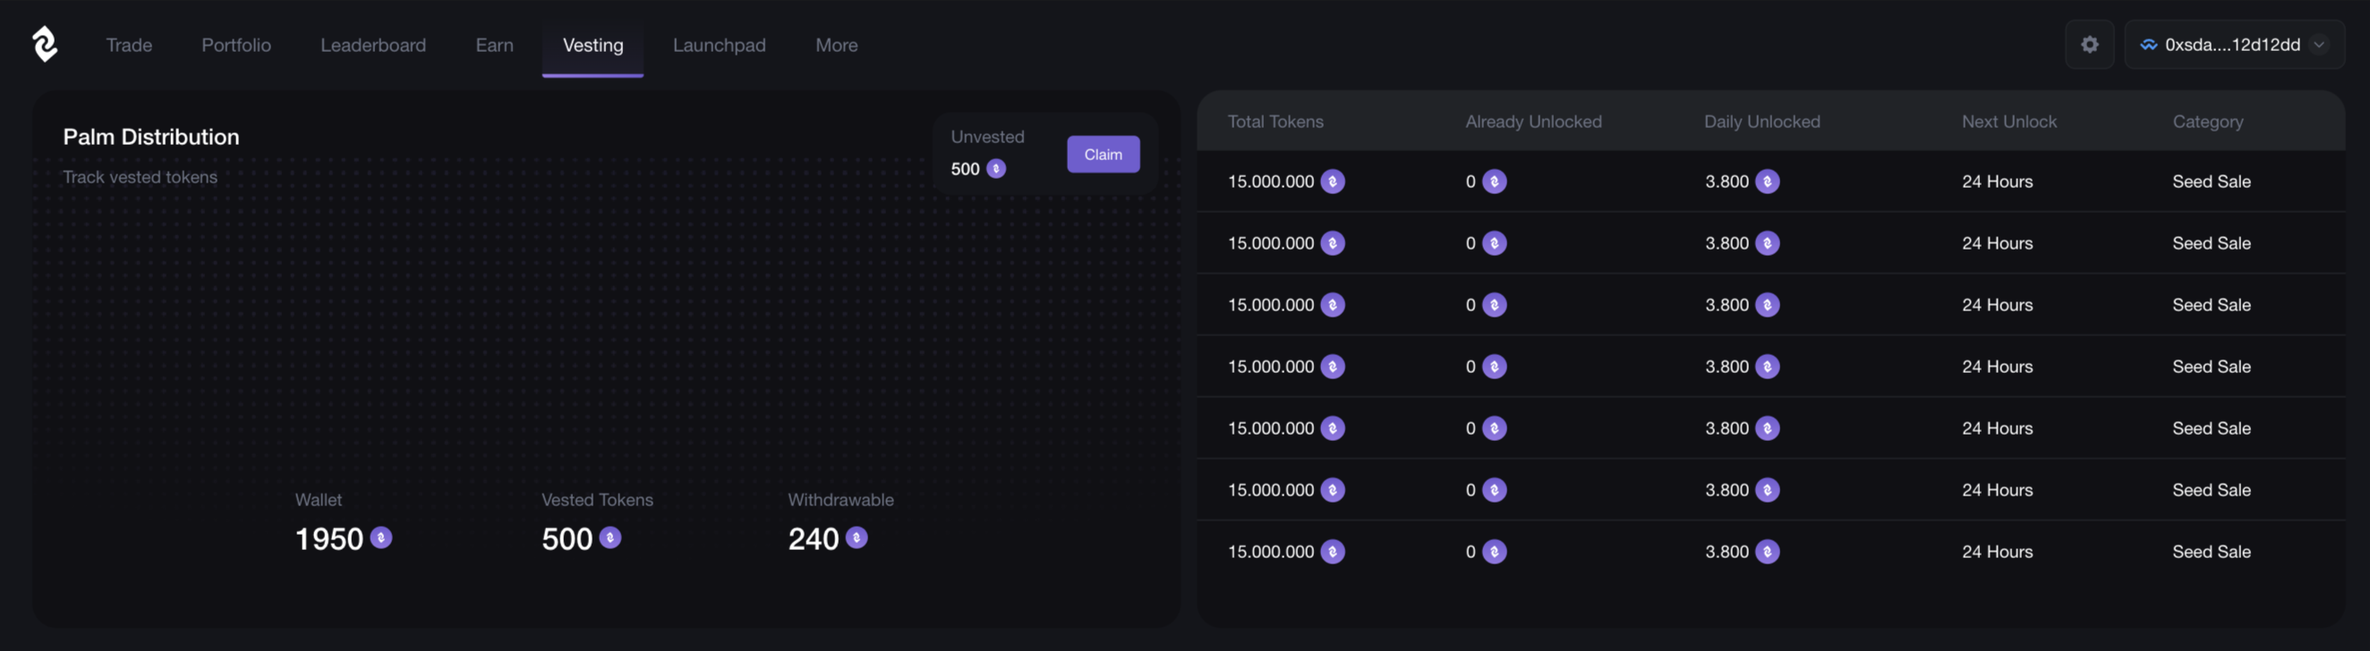Open the 0xsda....12d12dd account selector
This screenshot has width=2370, height=651.
coord(2232,44)
